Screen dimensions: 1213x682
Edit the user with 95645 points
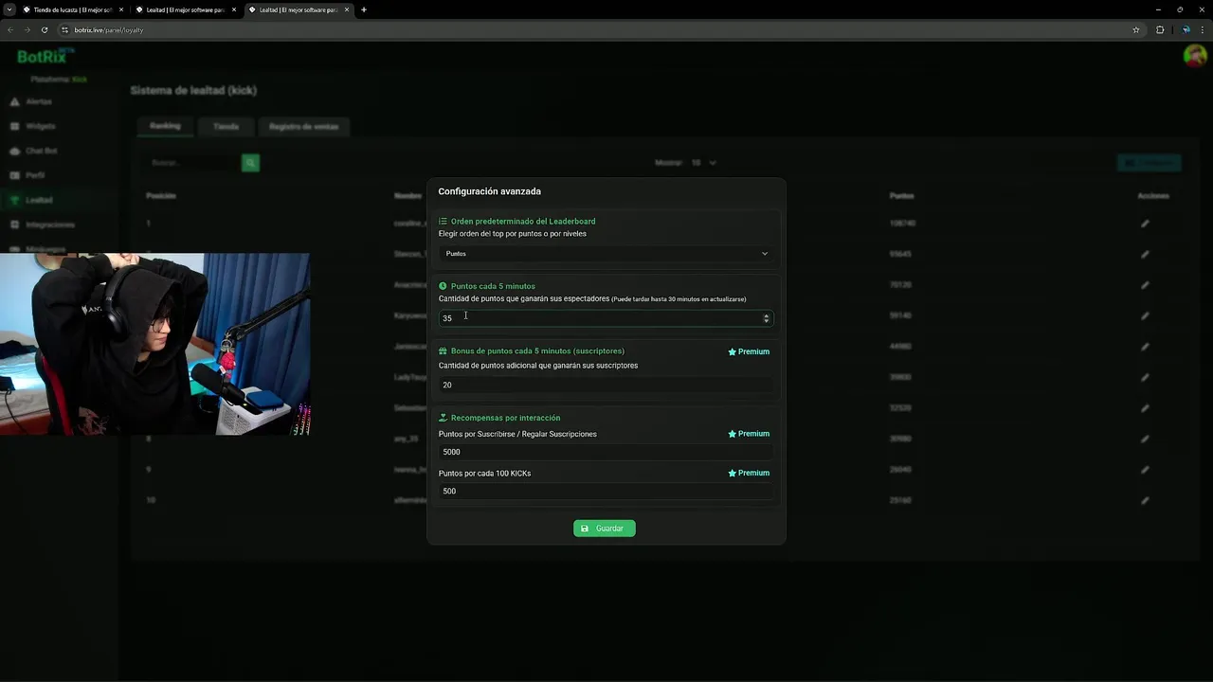[x=1145, y=254]
